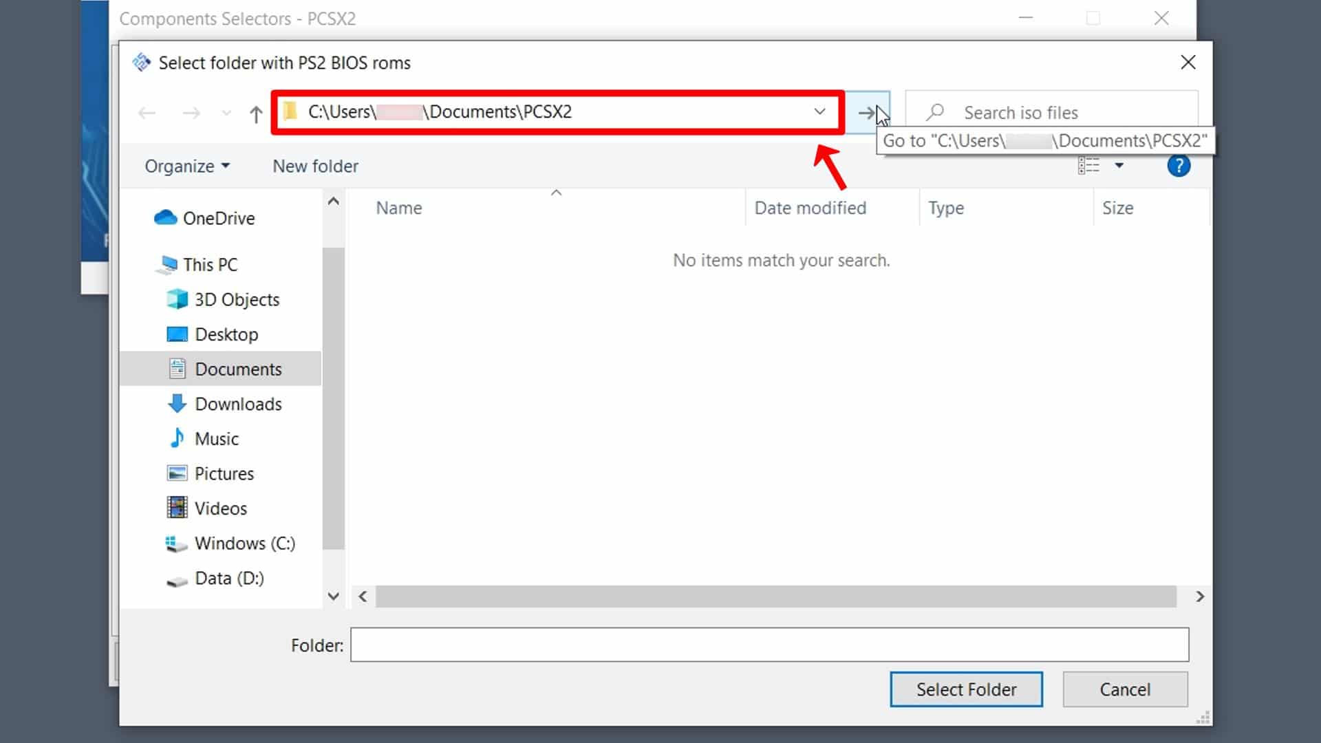Click the Folder name text field
The image size is (1321, 743).
(769, 645)
